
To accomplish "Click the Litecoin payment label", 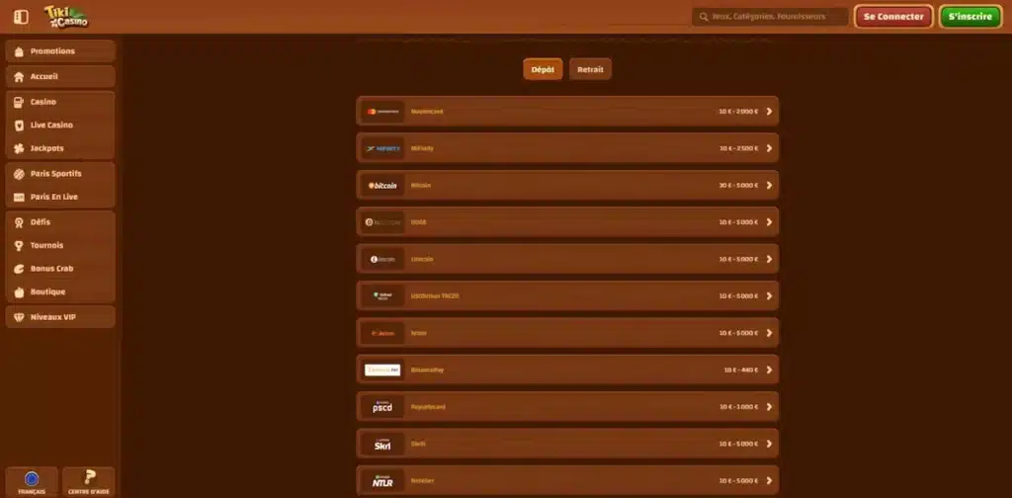I will pyautogui.click(x=422, y=259).
